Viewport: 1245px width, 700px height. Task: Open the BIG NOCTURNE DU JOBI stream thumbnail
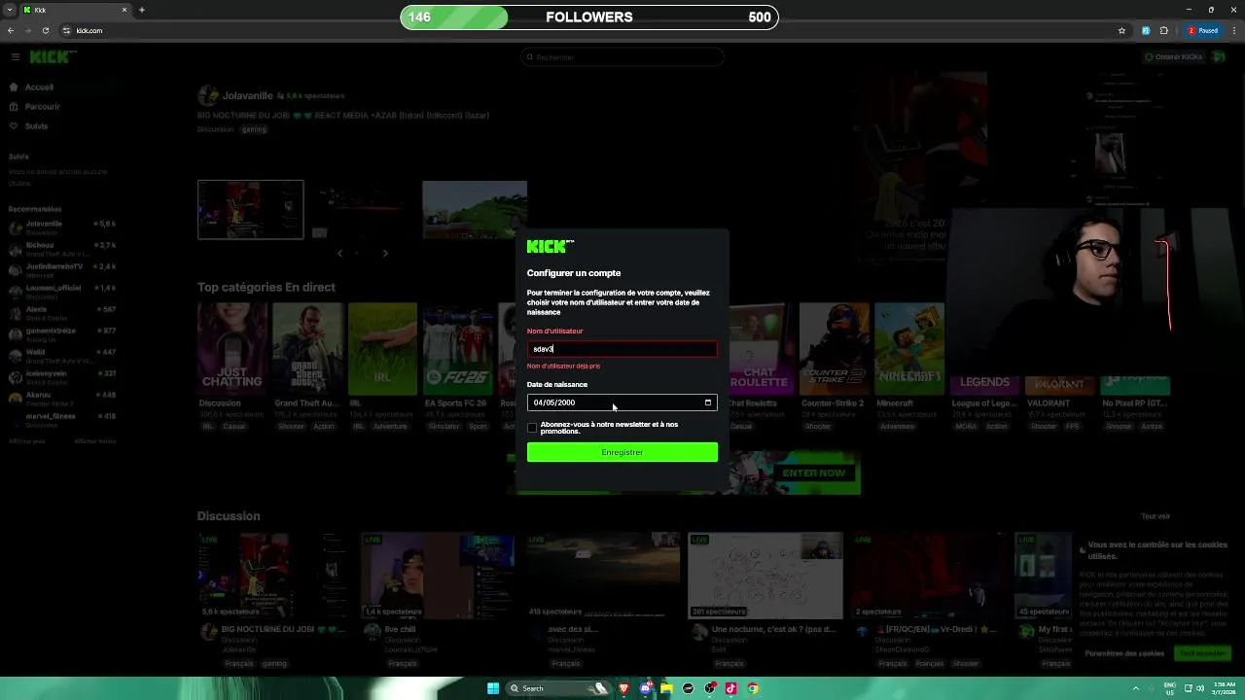[x=271, y=576]
